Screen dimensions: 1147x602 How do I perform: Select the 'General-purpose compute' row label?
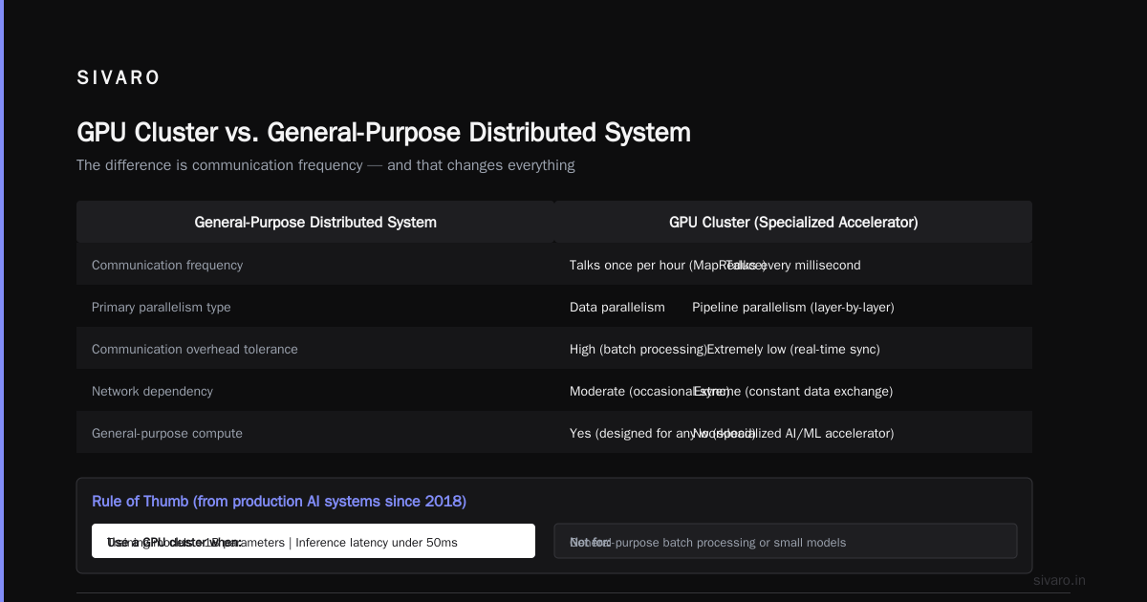point(167,433)
